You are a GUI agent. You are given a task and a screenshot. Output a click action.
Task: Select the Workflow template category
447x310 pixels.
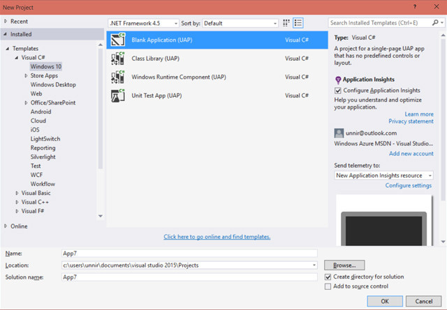click(x=43, y=184)
